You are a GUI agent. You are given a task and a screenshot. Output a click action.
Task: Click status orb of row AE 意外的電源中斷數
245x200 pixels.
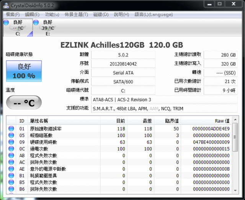coord(11,169)
